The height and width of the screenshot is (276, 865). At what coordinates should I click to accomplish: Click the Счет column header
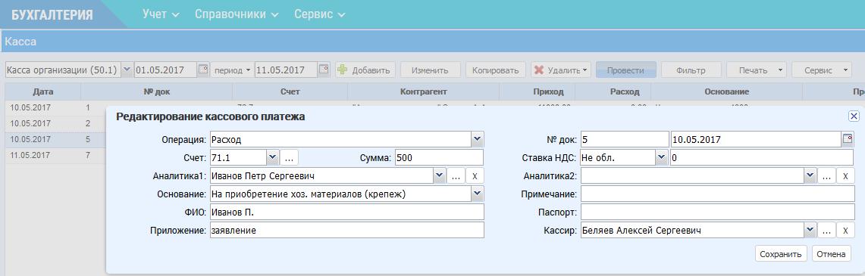click(x=290, y=91)
